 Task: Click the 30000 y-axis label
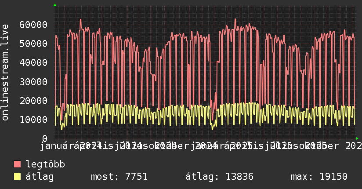click(x=34, y=82)
